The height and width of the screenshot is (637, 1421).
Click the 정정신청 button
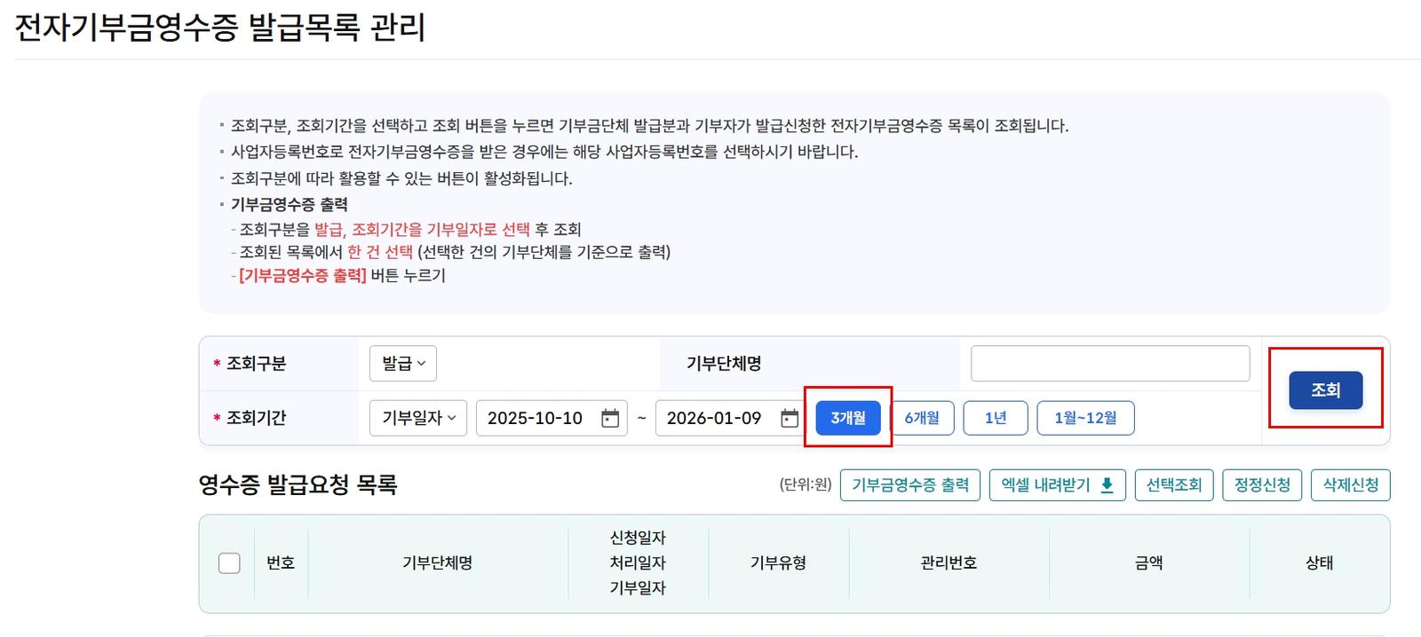point(1262,485)
